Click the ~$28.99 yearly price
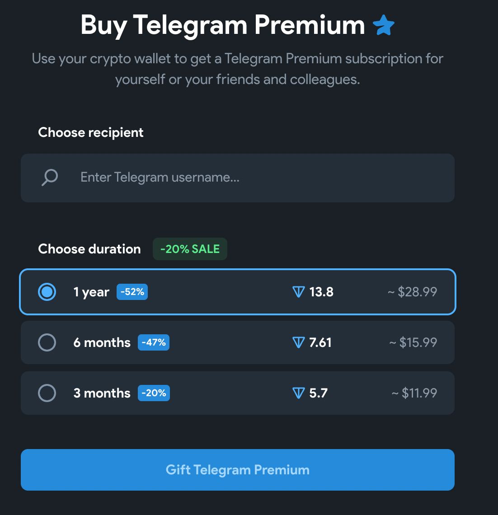 pos(412,292)
